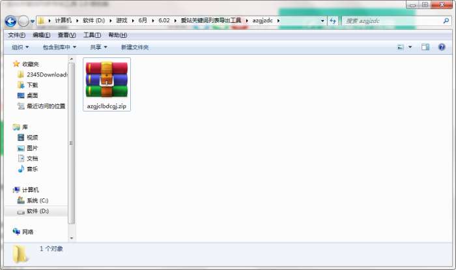Click the 爱站关键词列表导出工具 breadcrumb segment
The height and width of the screenshot is (270, 456).
pyautogui.click(x=211, y=20)
